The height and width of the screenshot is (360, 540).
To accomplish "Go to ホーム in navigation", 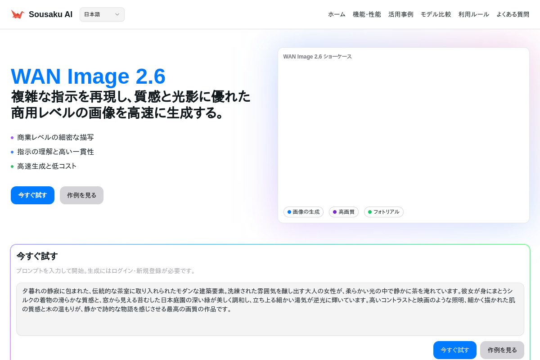I will point(337,14).
